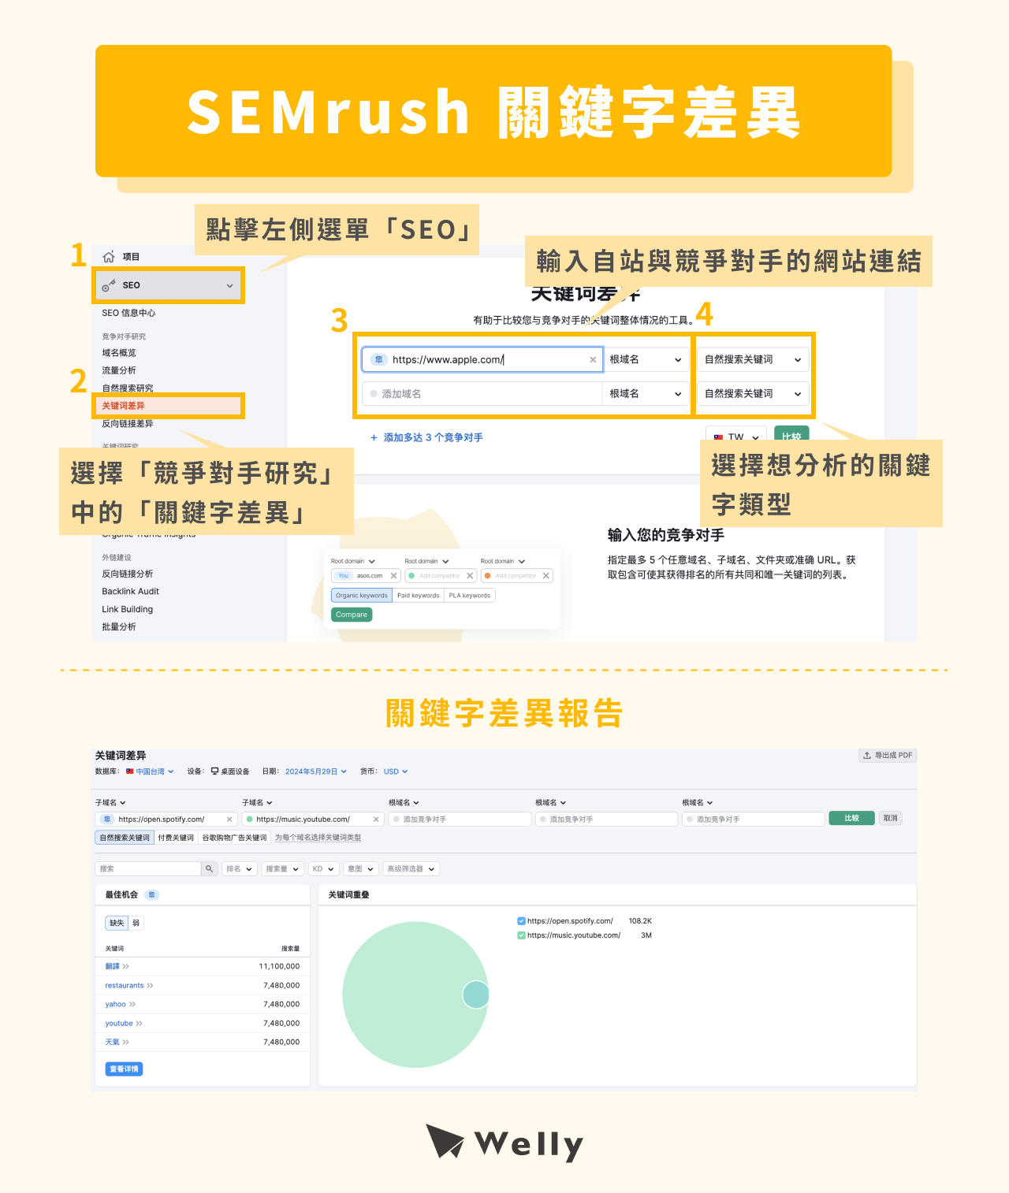Click the blue 查看详情 button
The image size is (1009, 1193).
[125, 1069]
